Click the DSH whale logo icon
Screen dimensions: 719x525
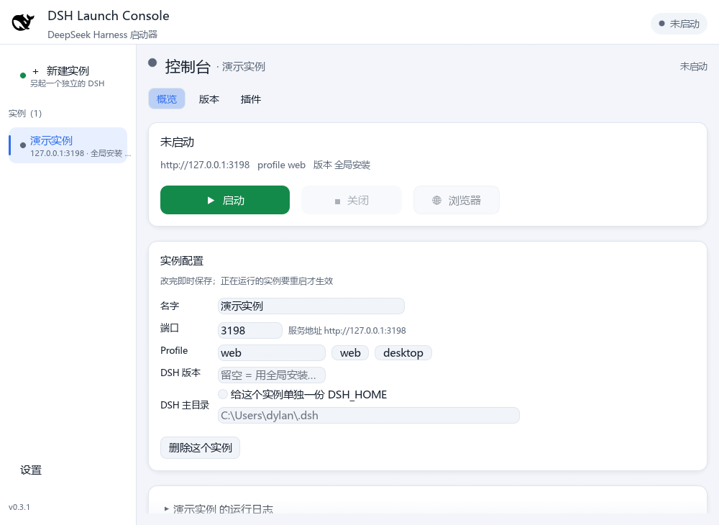(23, 22)
